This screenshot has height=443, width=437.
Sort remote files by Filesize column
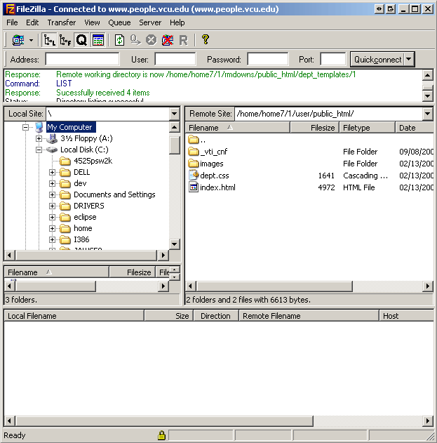315,128
